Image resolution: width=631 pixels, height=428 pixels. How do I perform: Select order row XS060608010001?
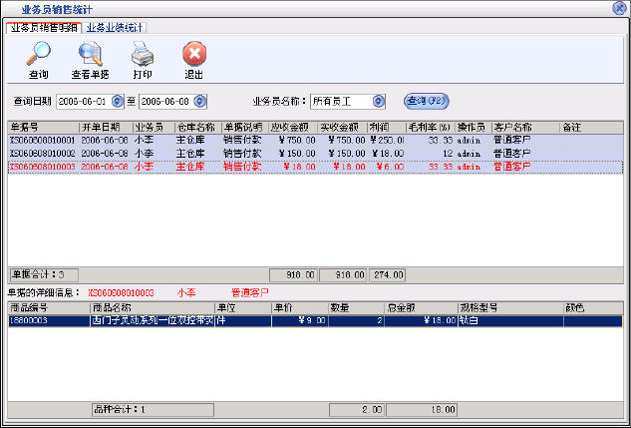click(x=42, y=141)
